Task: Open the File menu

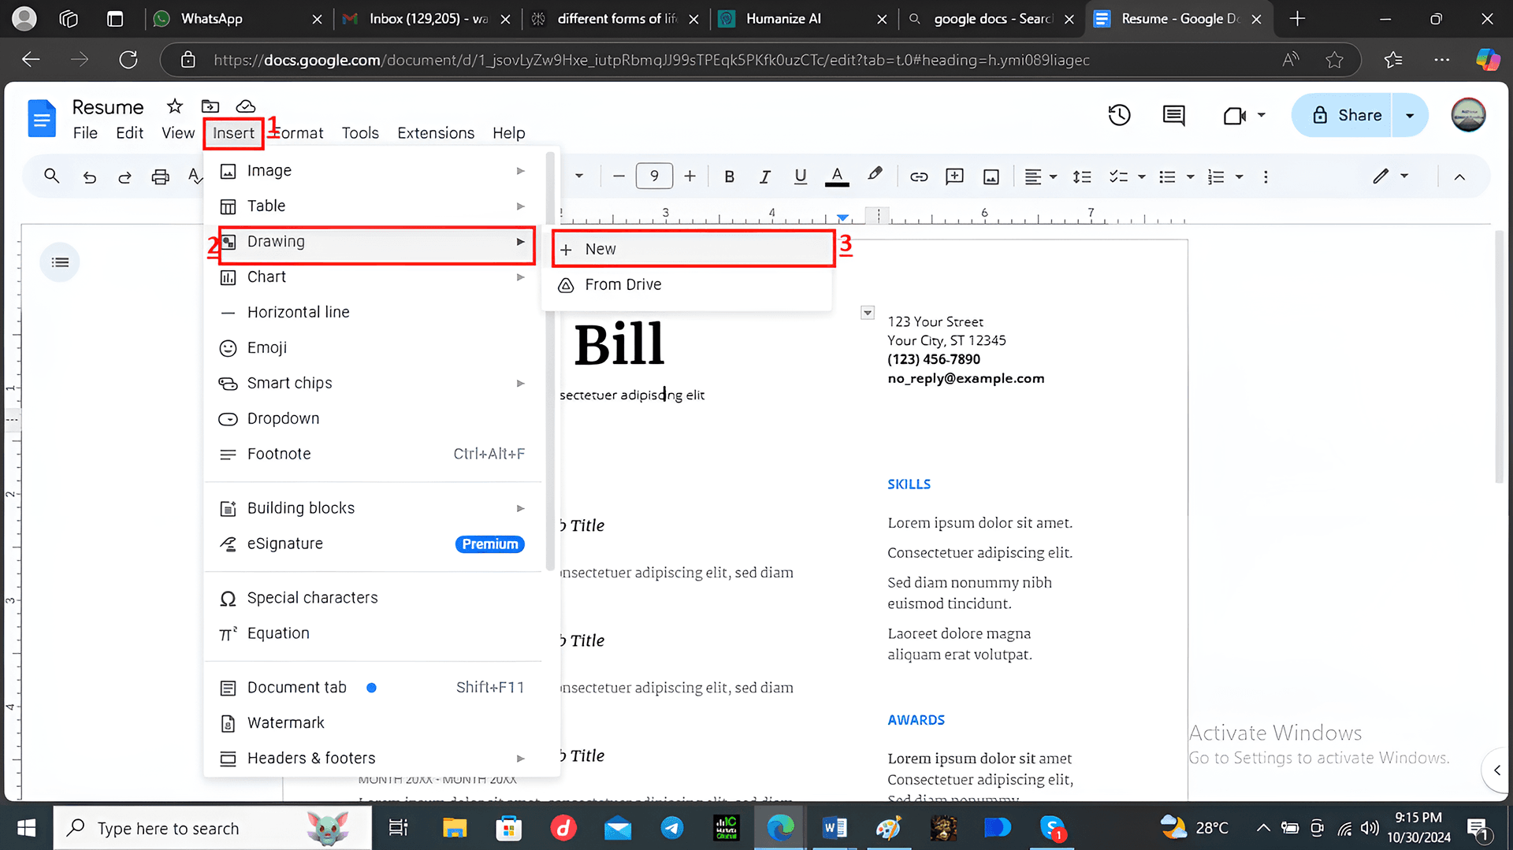Action: pyautogui.click(x=85, y=133)
